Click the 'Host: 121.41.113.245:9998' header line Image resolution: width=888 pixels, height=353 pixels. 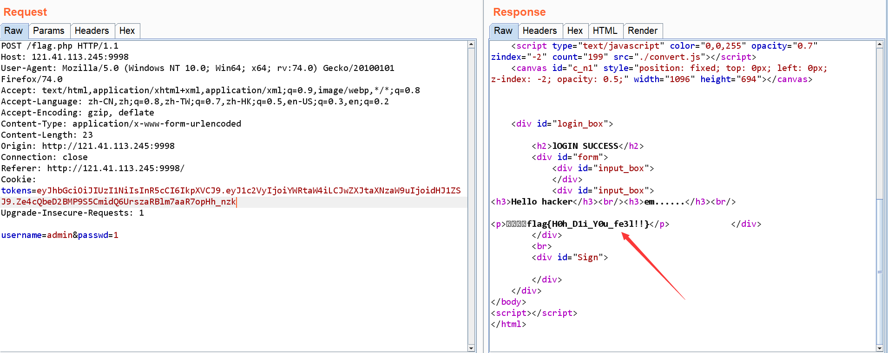coord(65,57)
